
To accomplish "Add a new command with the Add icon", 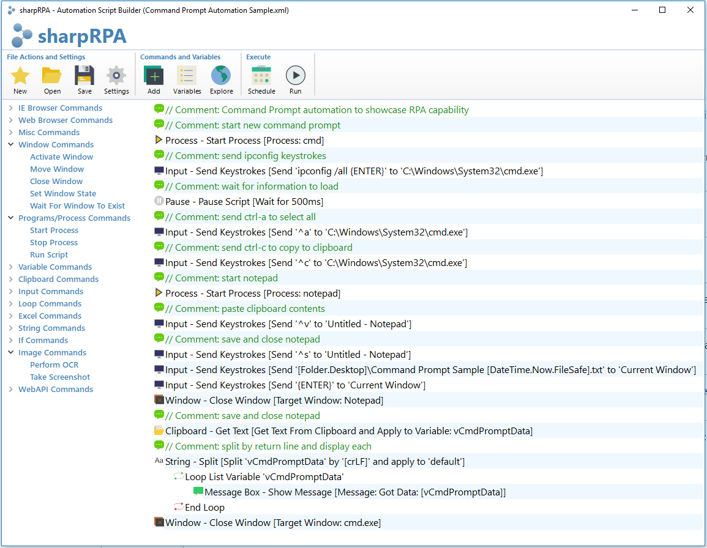I will [x=154, y=76].
